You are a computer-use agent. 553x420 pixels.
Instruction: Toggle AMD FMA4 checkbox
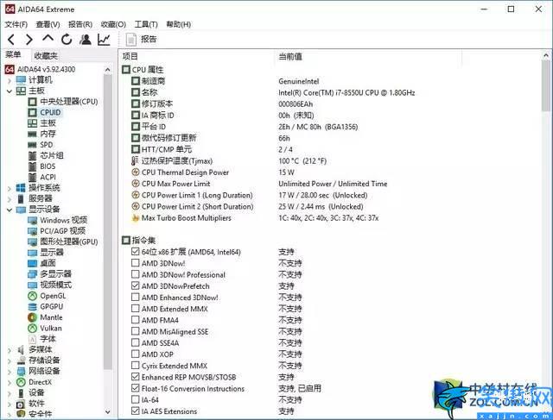click(135, 320)
